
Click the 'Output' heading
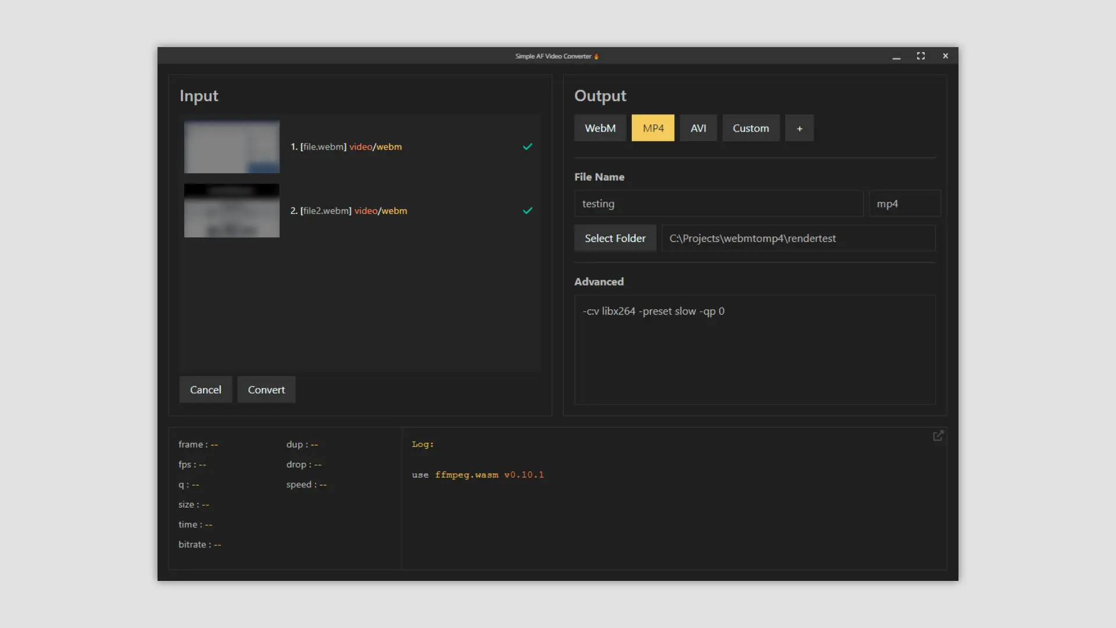click(600, 96)
